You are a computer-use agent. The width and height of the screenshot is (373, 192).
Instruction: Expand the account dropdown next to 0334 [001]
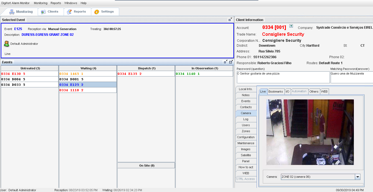point(291,26)
